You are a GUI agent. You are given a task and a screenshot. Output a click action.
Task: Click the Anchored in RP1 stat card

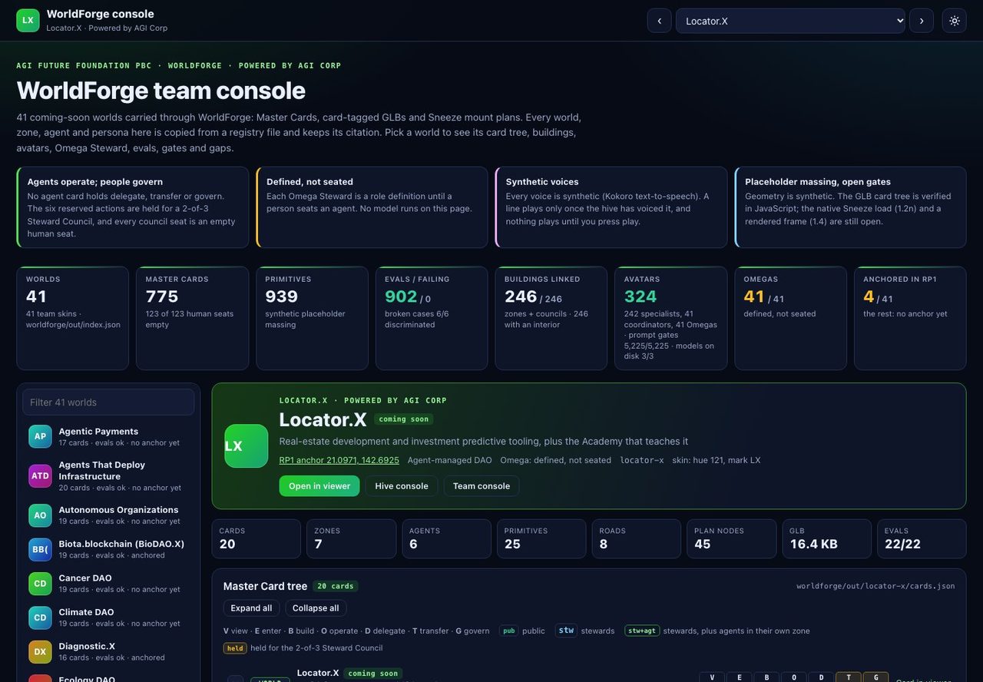coord(910,318)
